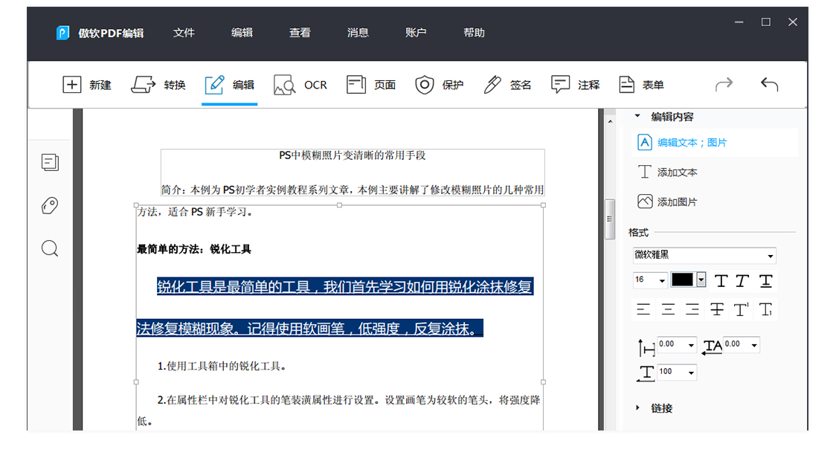
Task: Click the redo arrow icon
Action: coord(724,85)
